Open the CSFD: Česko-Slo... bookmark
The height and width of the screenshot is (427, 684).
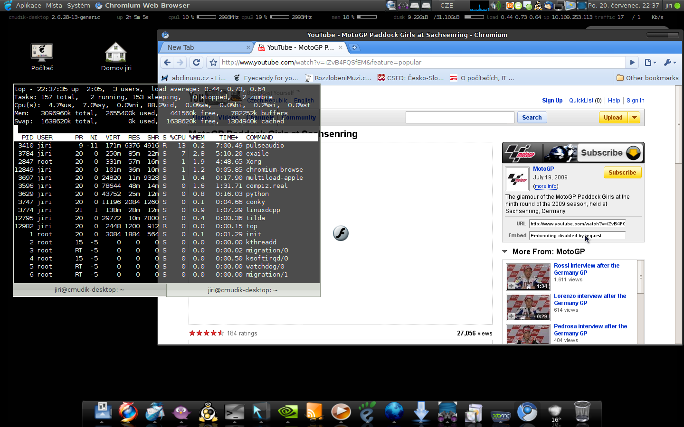click(411, 78)
